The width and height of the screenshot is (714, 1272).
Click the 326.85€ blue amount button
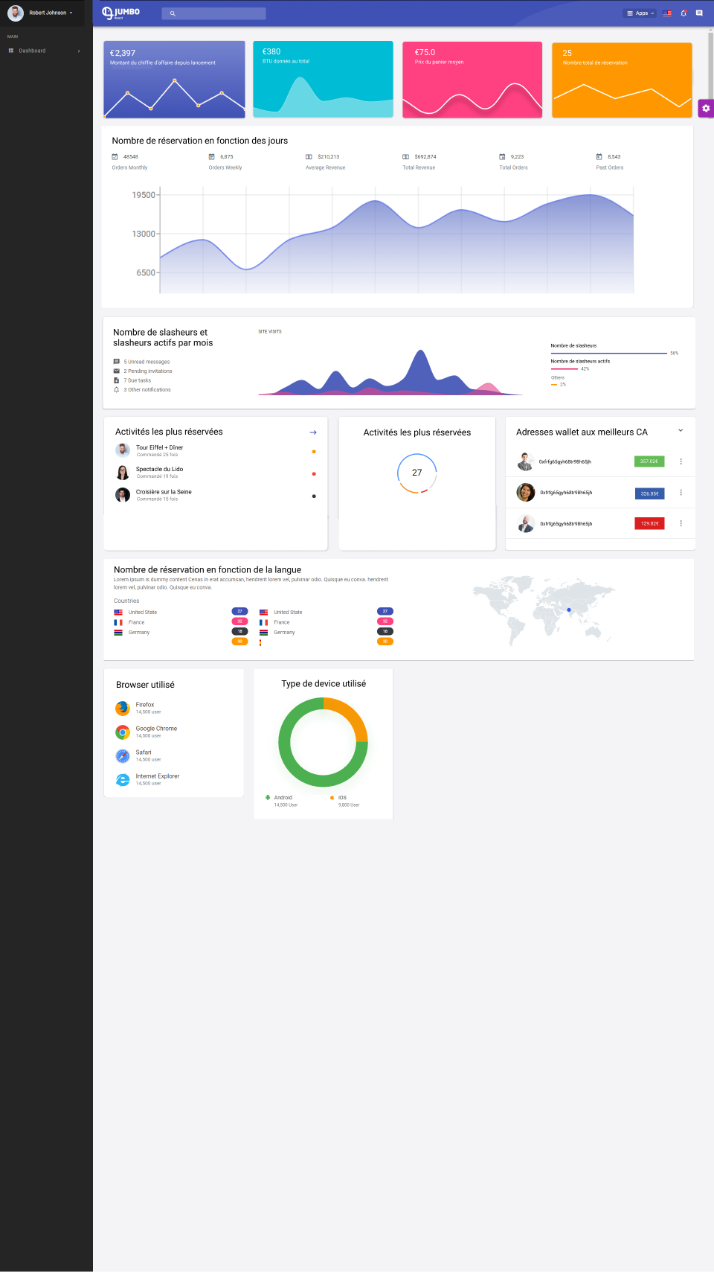point(649,493)
